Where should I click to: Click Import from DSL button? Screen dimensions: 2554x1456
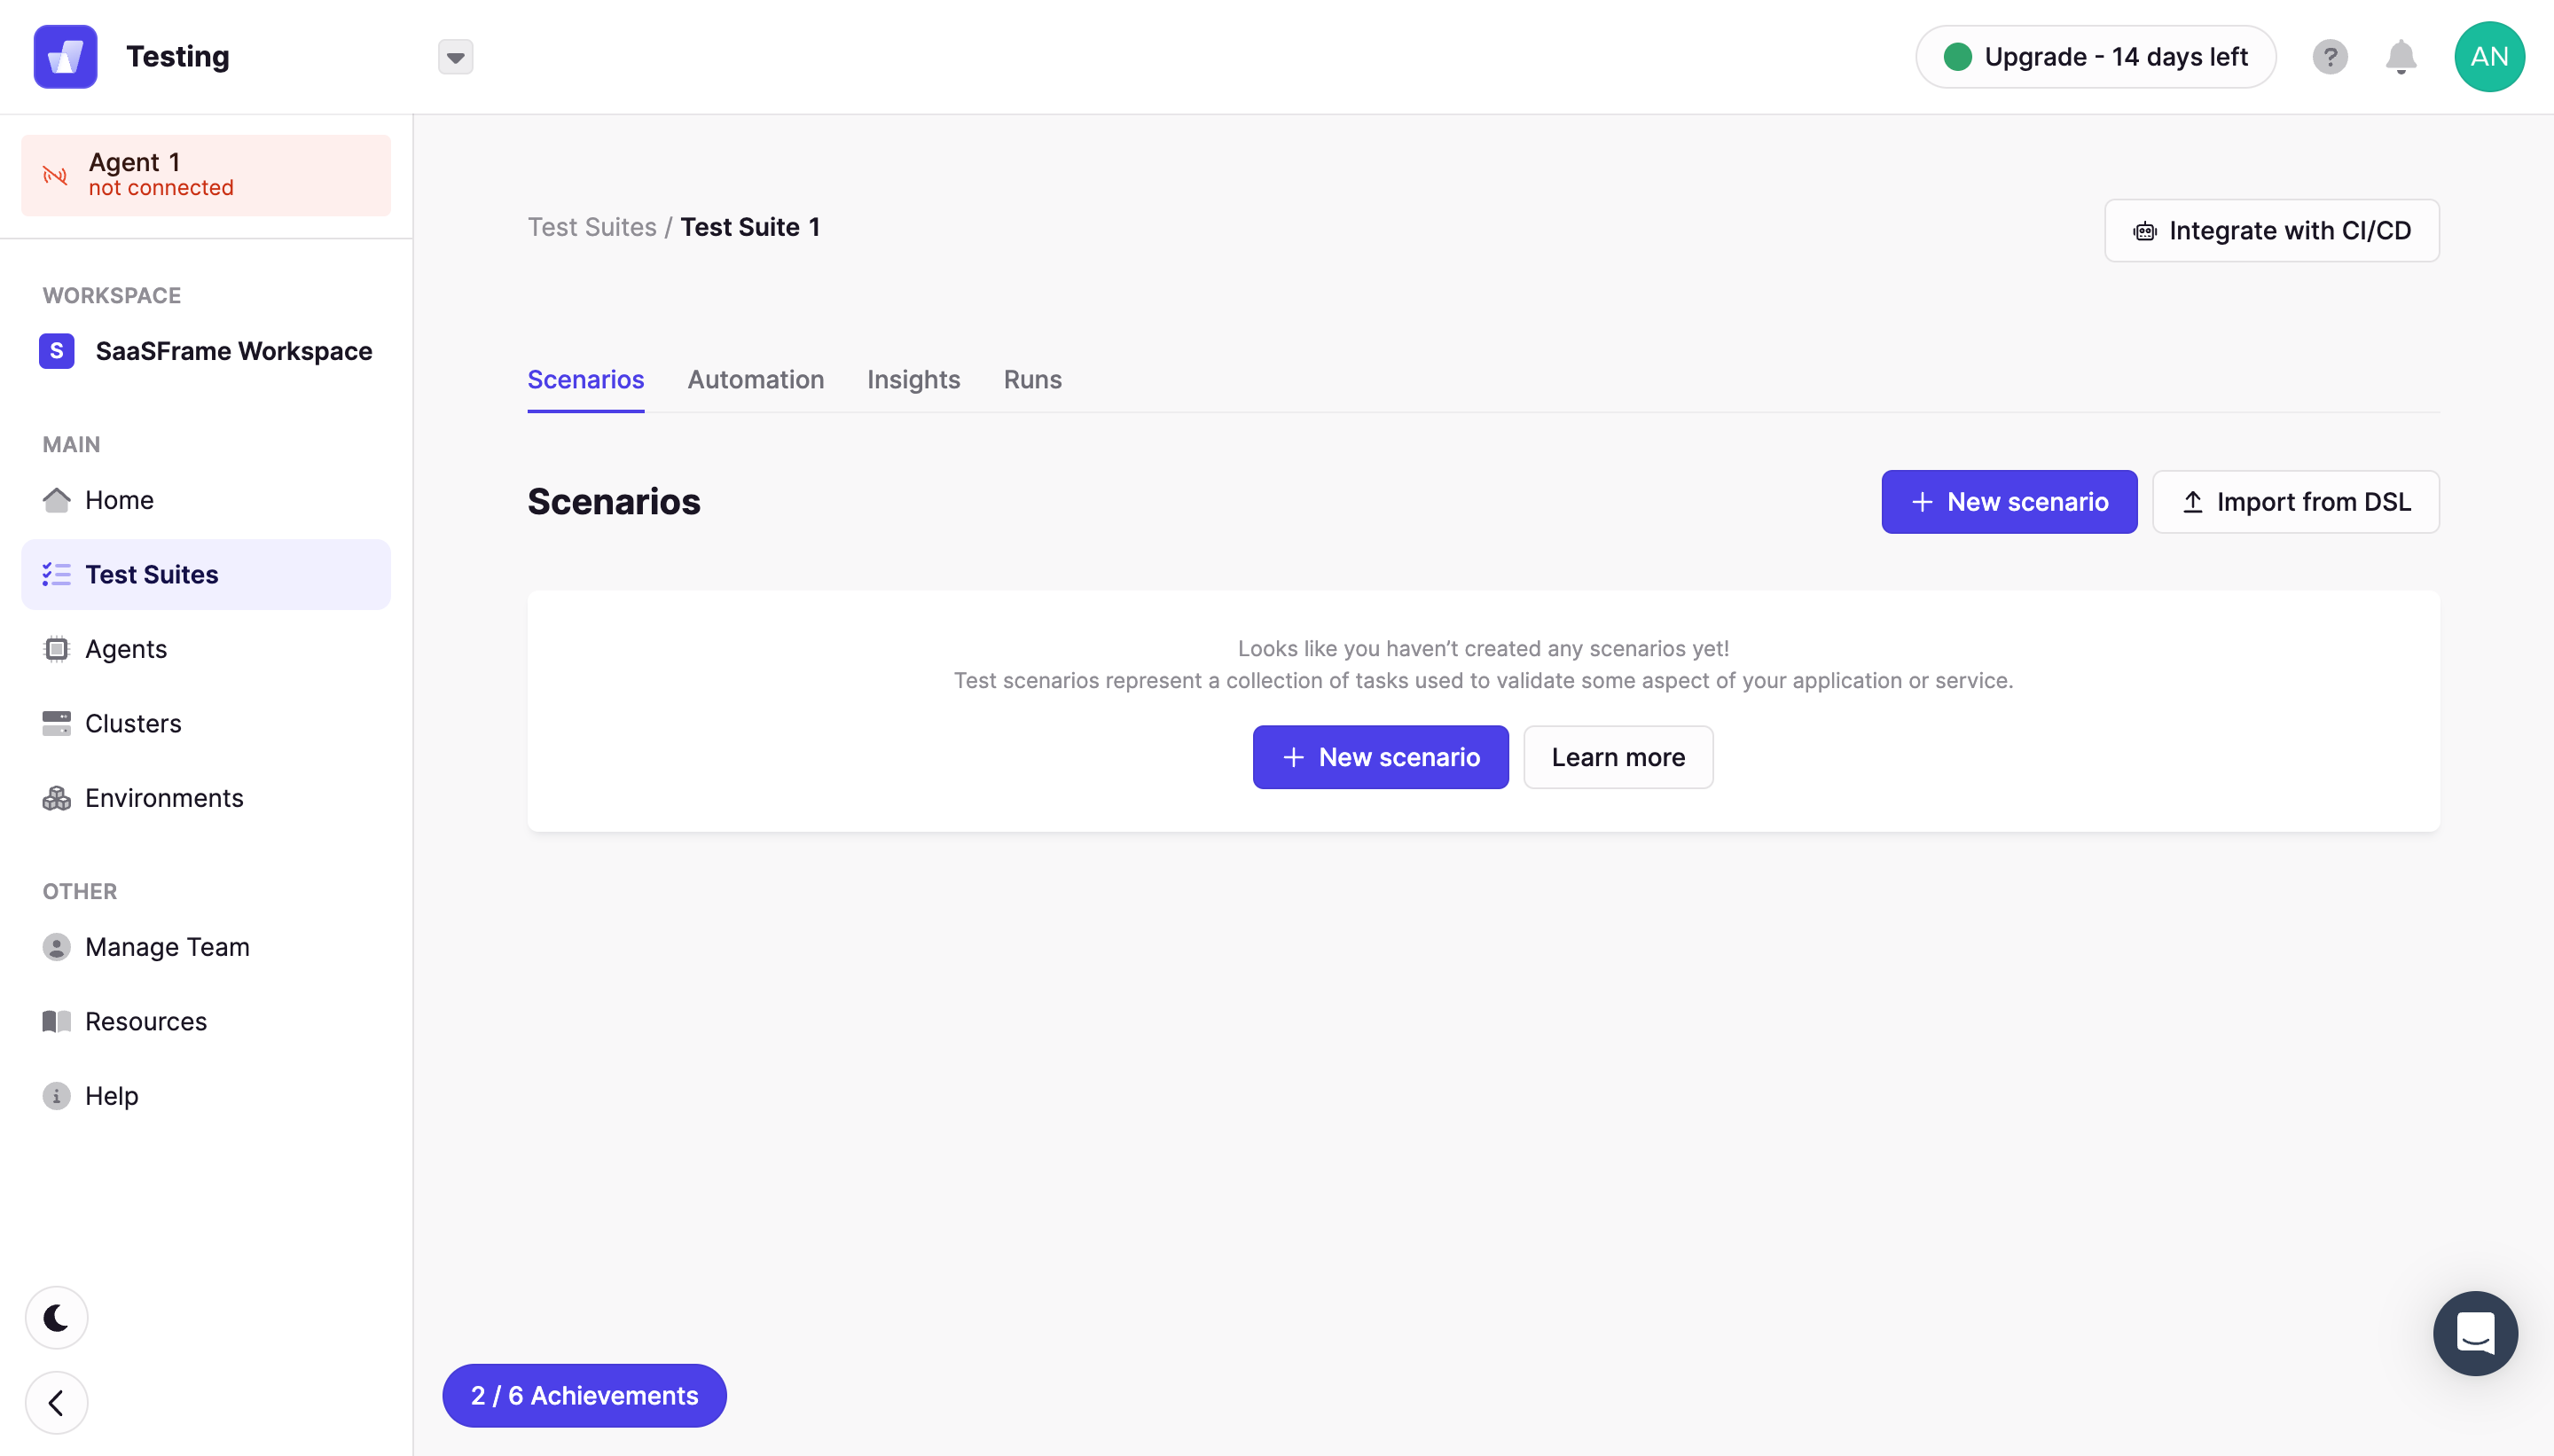tap(2296, 502)
